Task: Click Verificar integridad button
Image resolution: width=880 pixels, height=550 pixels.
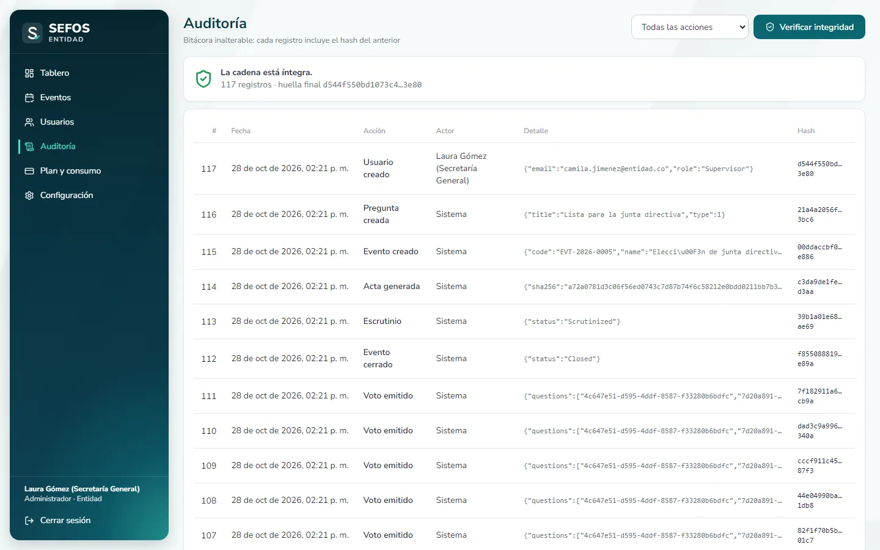Action: pyautogui.click(x=809, y=27)
